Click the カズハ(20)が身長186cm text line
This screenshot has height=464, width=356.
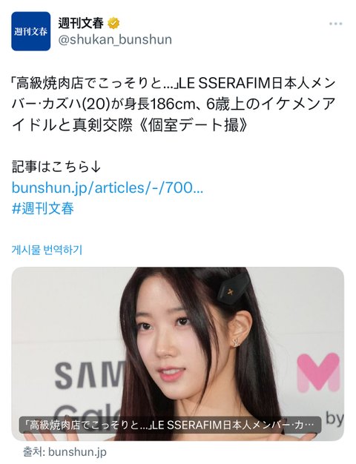coord(119,105)
